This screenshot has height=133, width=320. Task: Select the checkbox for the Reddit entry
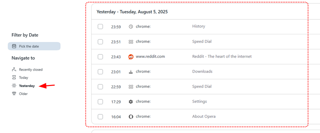pyautogui.click(x=100, y=57)
